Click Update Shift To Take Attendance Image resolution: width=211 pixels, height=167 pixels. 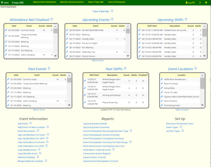116,110
